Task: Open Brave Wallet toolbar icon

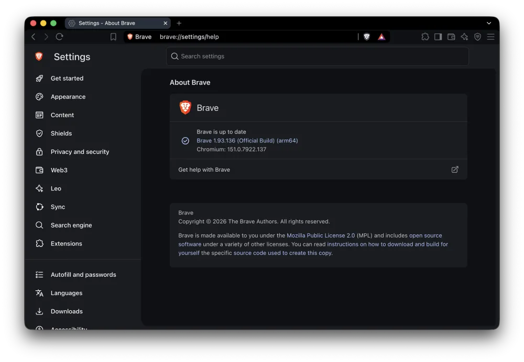Action: (451, 37)
